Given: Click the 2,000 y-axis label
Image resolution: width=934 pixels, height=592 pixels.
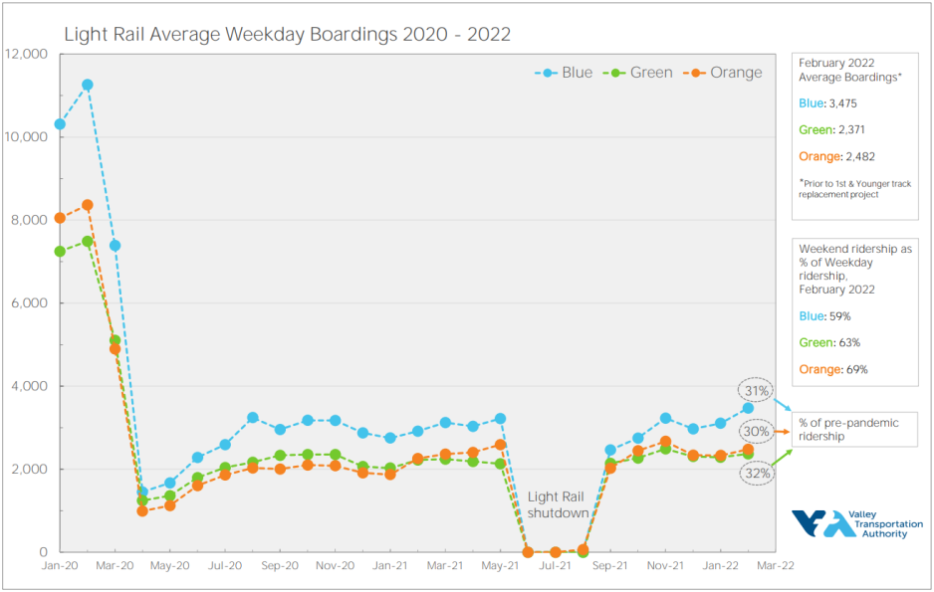Looking at the screenshot, I should (x=29, y=469).
